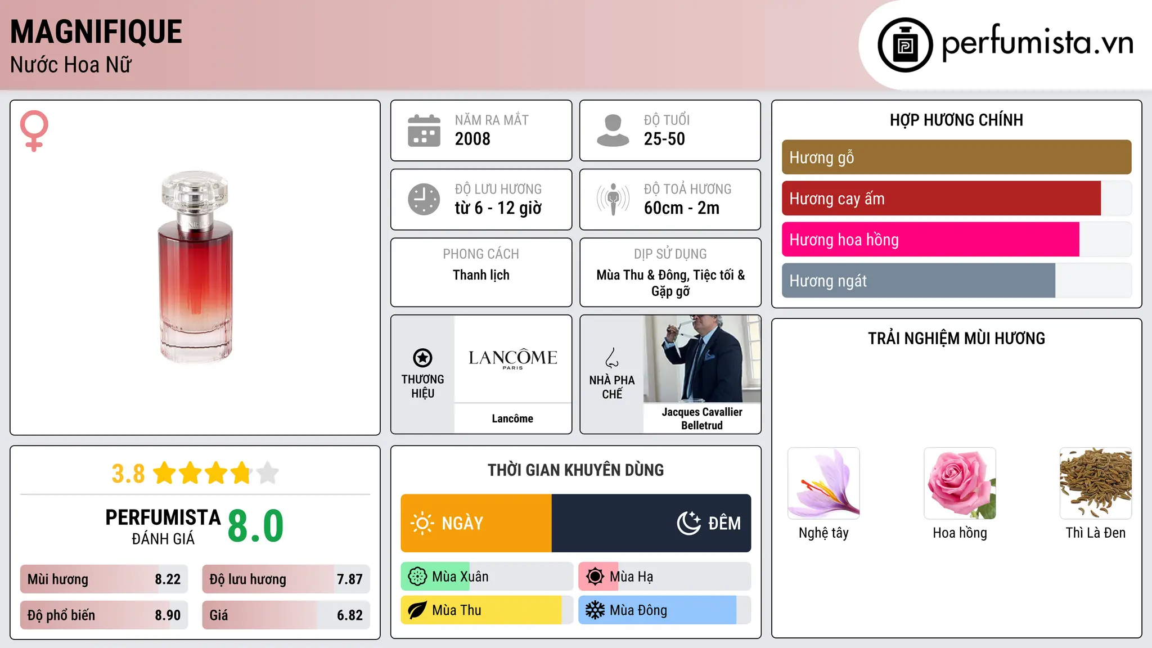
Task: Select the Magnifique perfume bottle image
Action: [195, 267]
